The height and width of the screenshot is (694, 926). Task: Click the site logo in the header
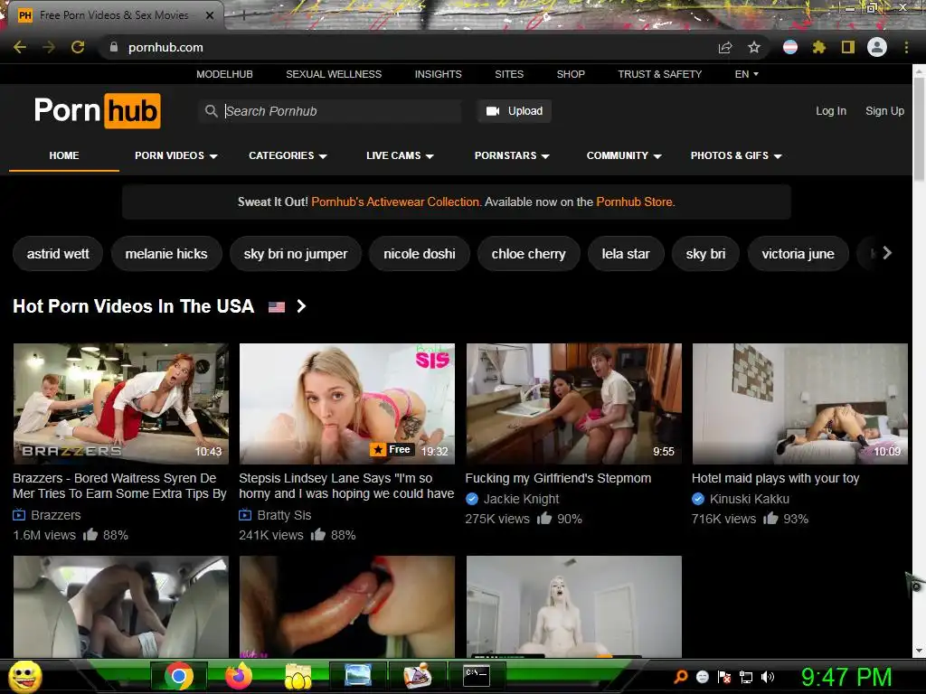point(98,110)
